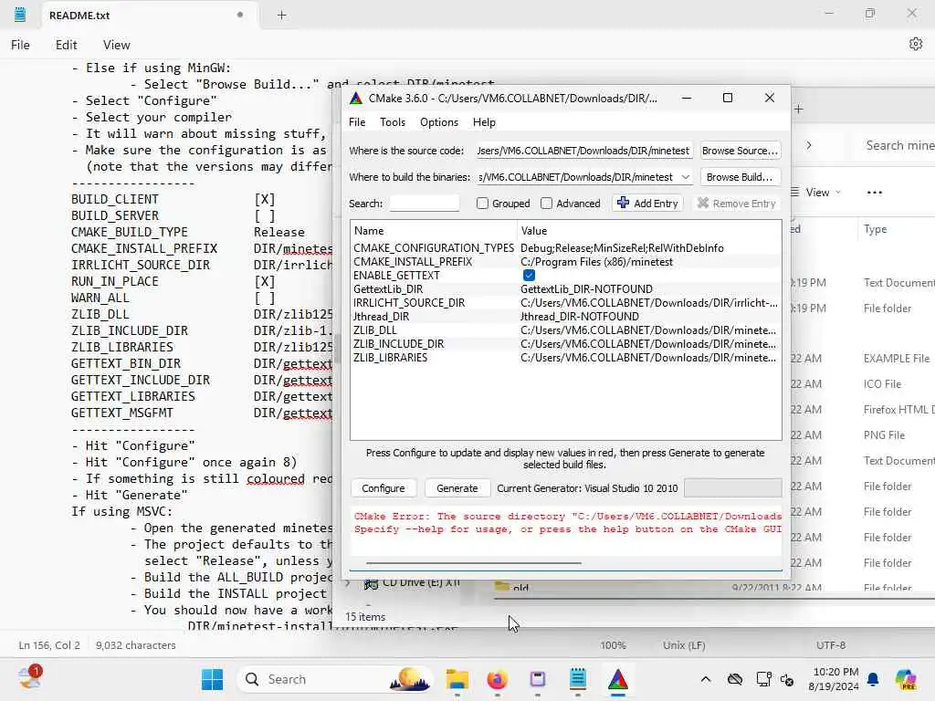This screenshot has height=701, width=935.
Task: Add a new Notepad tab
Action: 282,16
